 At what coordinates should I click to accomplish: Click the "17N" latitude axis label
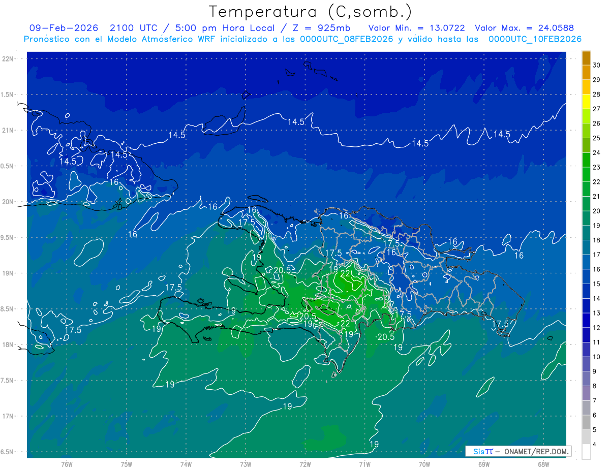8,416
